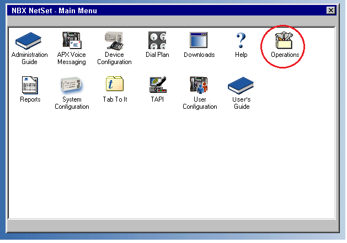347x243 pixels.
Task: Open the Downloads window icon
Action: pyautogui.click(x=199, y=41)
